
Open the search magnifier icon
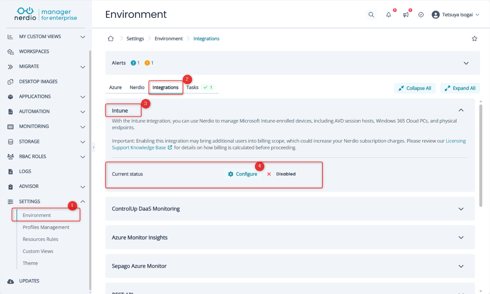point(371,15)
